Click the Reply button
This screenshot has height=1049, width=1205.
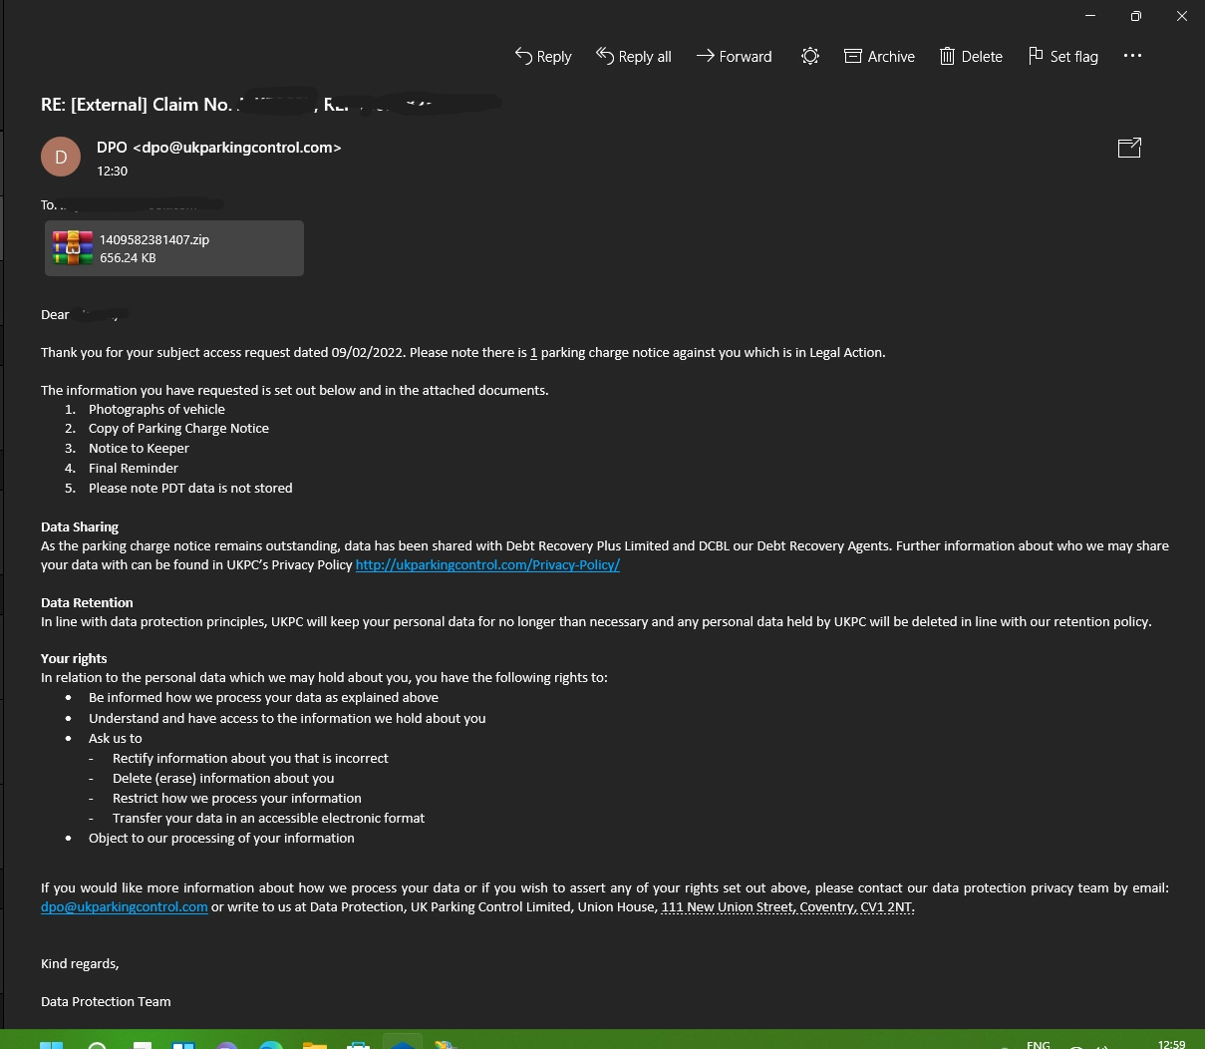543,57
